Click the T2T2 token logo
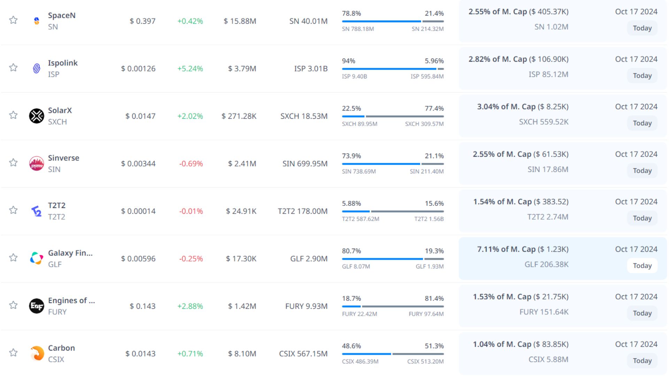Image resolution: width=669 pixels, height=376 pixels. (x=37, y=211)
